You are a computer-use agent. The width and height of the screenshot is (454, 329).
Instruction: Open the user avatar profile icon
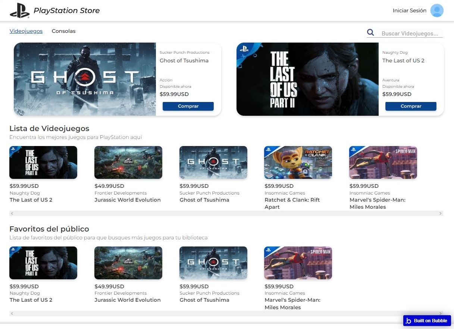click(437, 10)
